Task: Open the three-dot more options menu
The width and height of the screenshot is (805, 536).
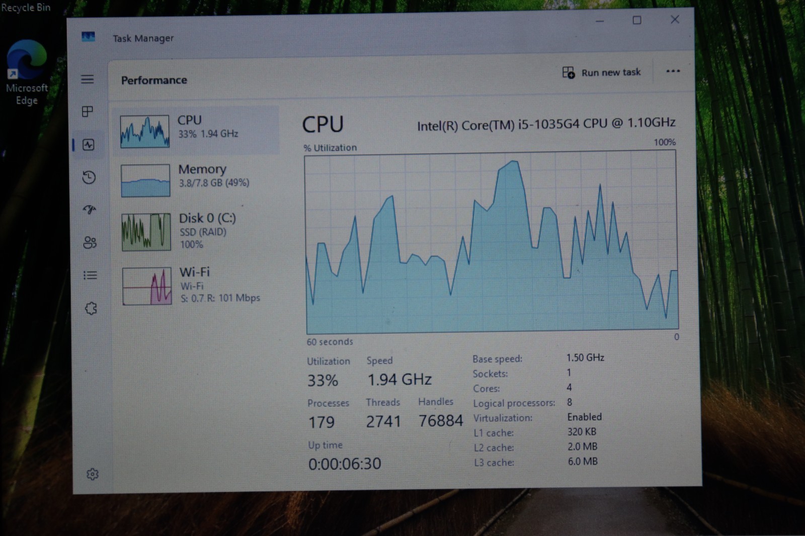Action: 673,71
